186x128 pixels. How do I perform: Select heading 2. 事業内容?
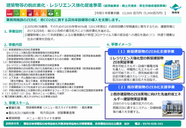[13, 45]
